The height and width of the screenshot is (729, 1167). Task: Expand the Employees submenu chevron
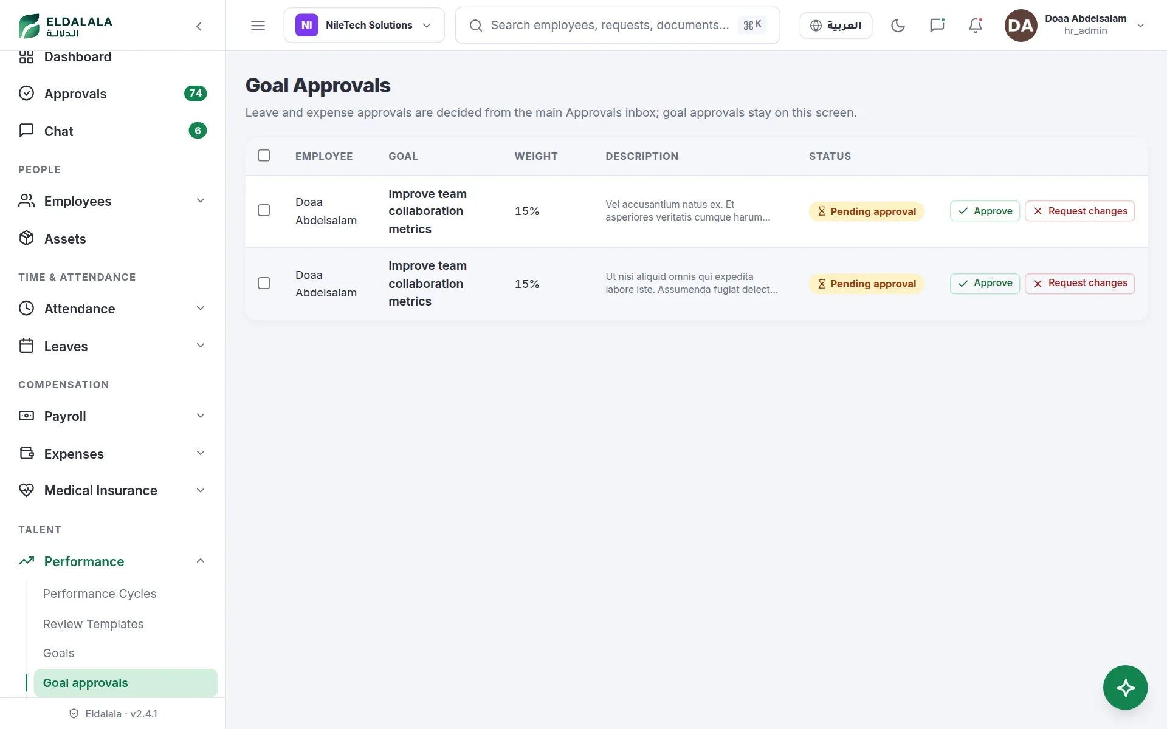(201, 201)
